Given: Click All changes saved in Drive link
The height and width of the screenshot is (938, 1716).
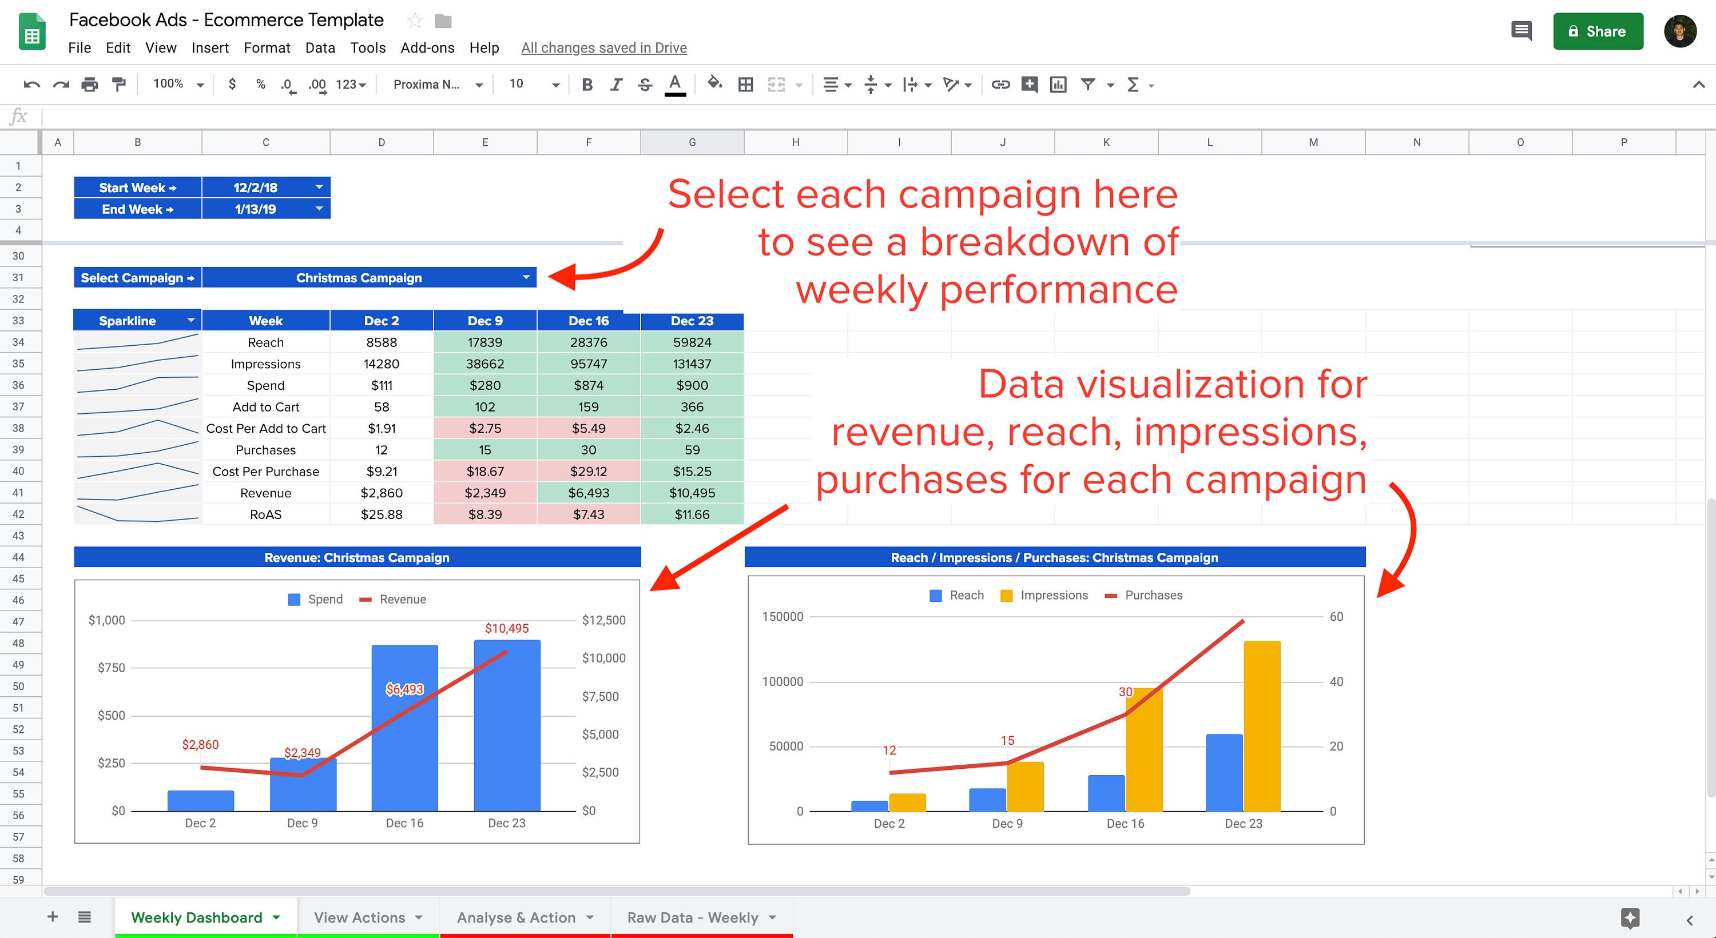Looking at the screenshot, I should (x=603, y=48).
